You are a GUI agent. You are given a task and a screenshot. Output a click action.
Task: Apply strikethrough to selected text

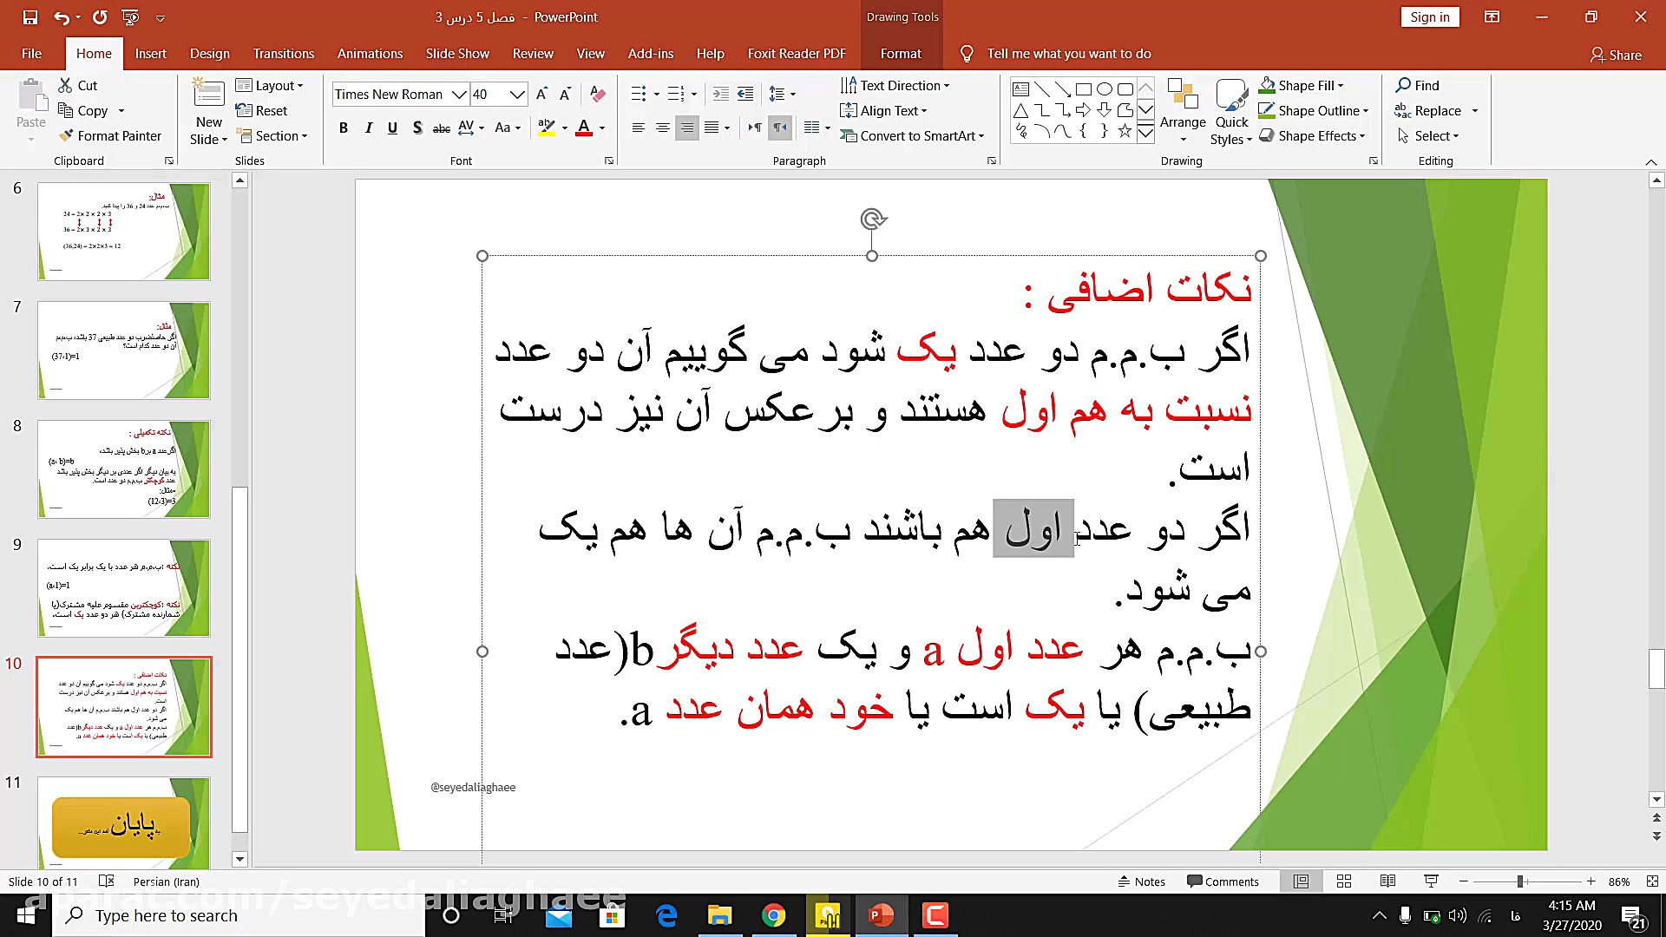pos(441,128)
